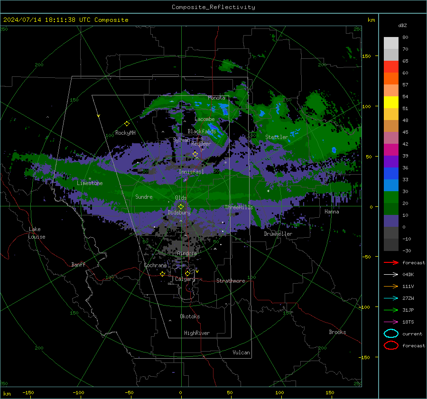This screenshot has height=399, width=427.
Task: Select the red 65 dBZ colour swatch
Action: click(391, 66)
